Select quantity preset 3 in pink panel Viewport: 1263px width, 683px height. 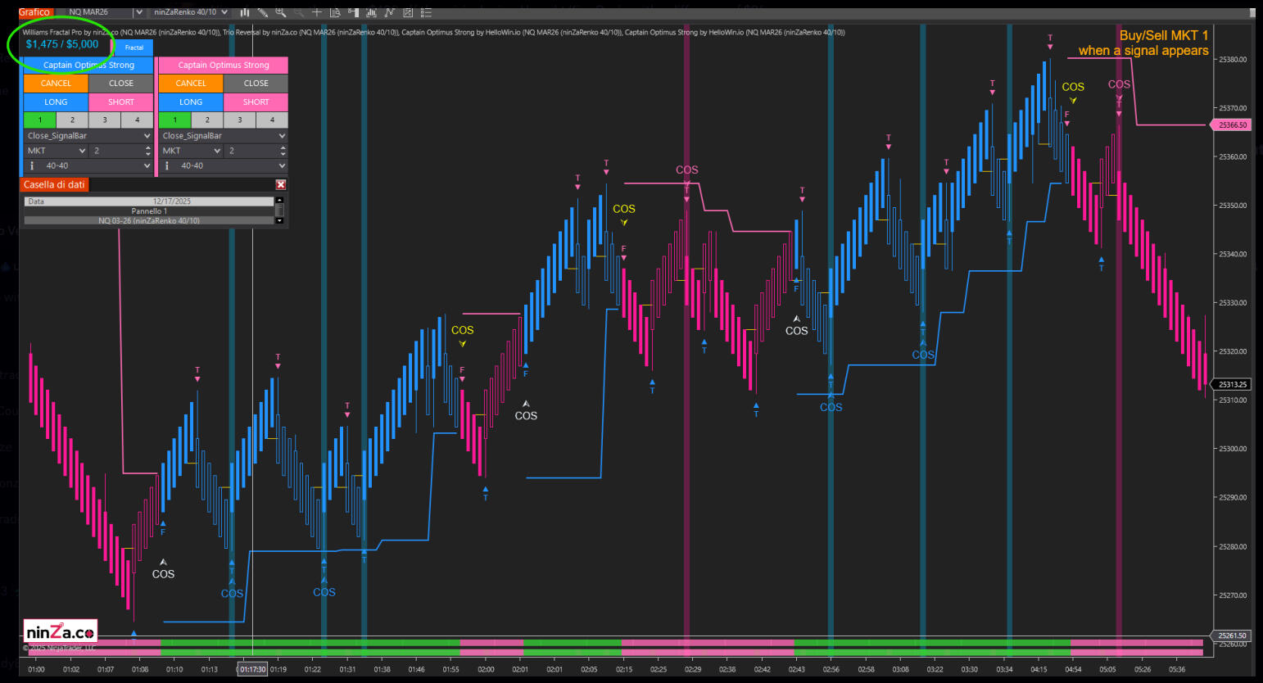coord(239,120)
